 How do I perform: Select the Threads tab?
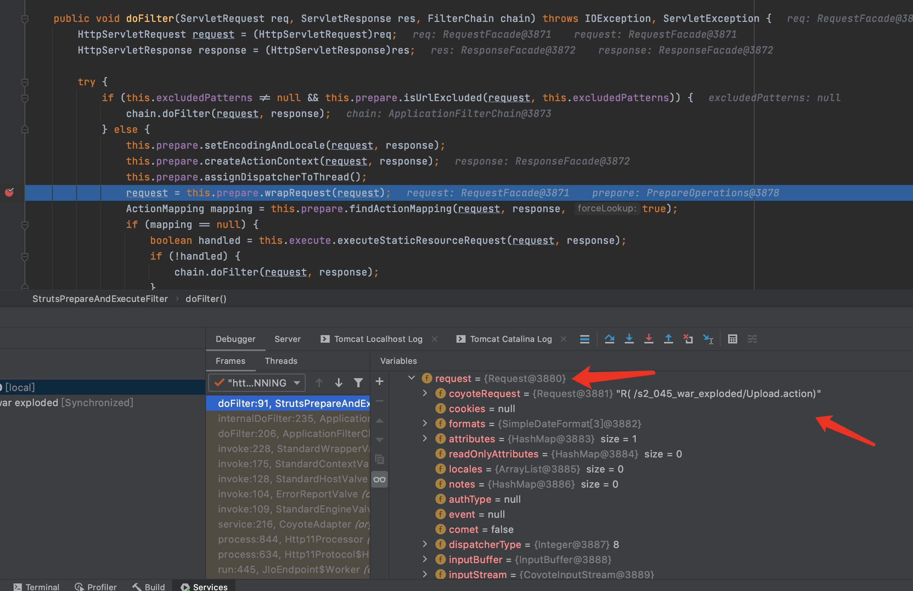click(x=281, y=361)
